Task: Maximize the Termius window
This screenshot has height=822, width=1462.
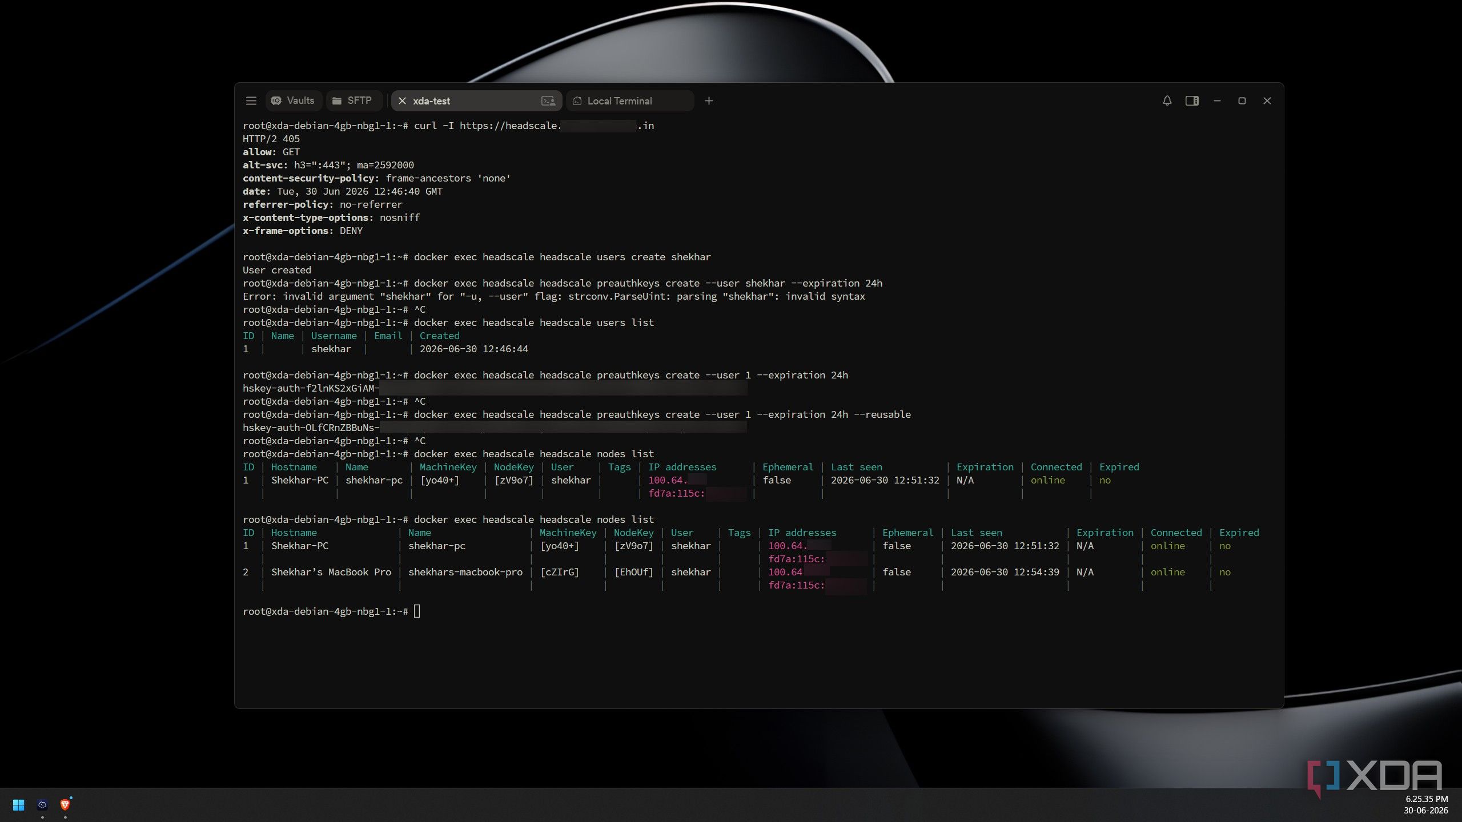Action: tap(1242, 101)
